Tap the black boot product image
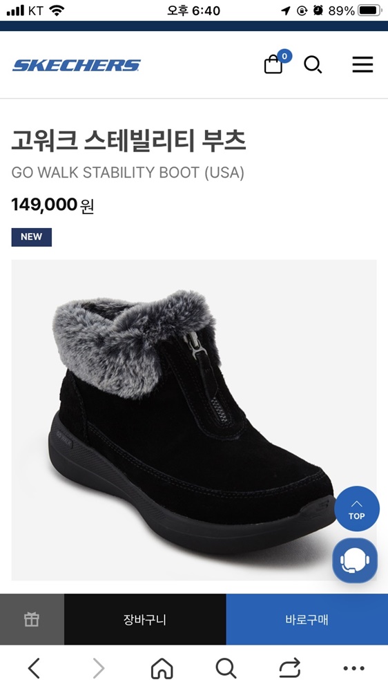The image size is (388, 691). pos(194,420)
